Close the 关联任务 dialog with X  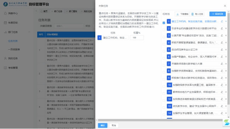[x=225, y=6]
